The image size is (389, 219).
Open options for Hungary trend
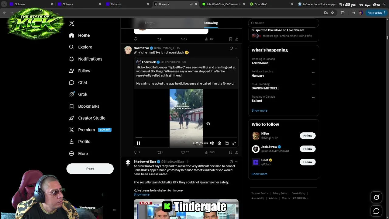coord(314,72)
